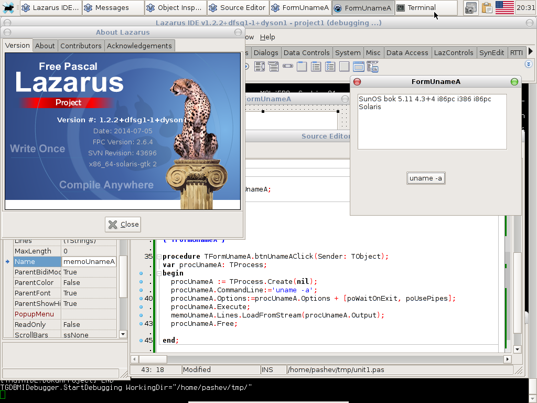
Task: Open the blue round palette dropdown button
Action: tap(529, 64)
